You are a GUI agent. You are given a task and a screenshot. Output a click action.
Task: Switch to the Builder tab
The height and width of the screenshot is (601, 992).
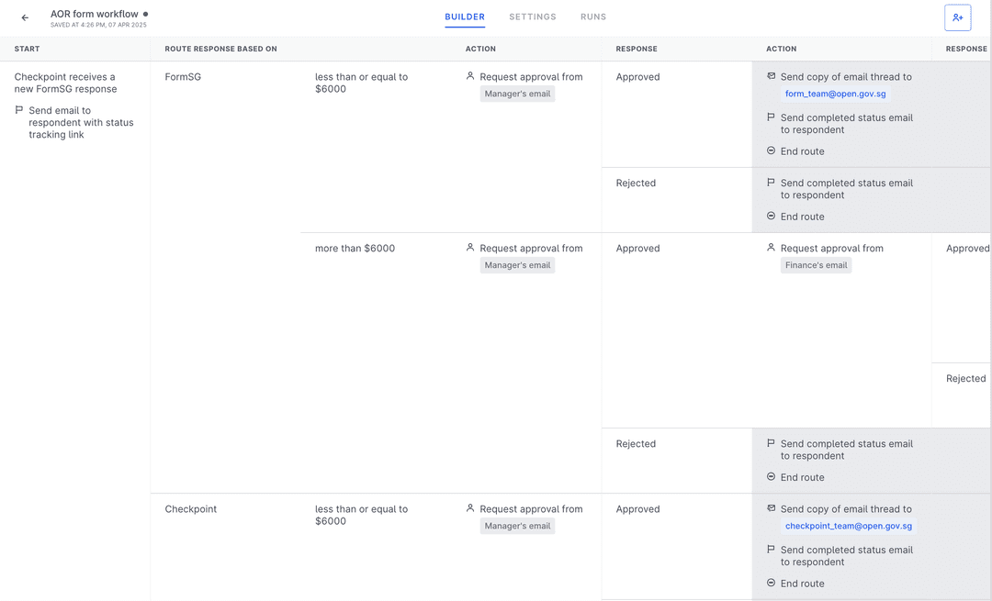465,17
